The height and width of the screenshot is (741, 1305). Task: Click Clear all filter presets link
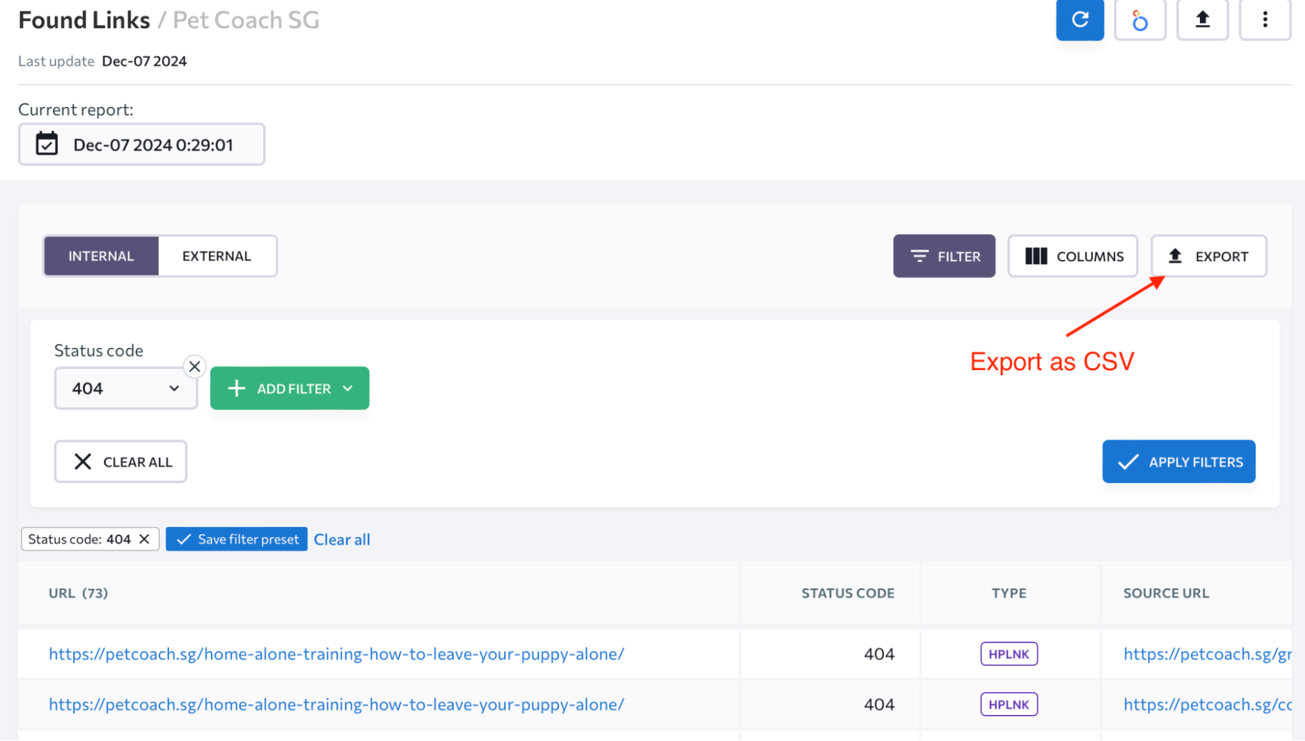tap(341, 539)
